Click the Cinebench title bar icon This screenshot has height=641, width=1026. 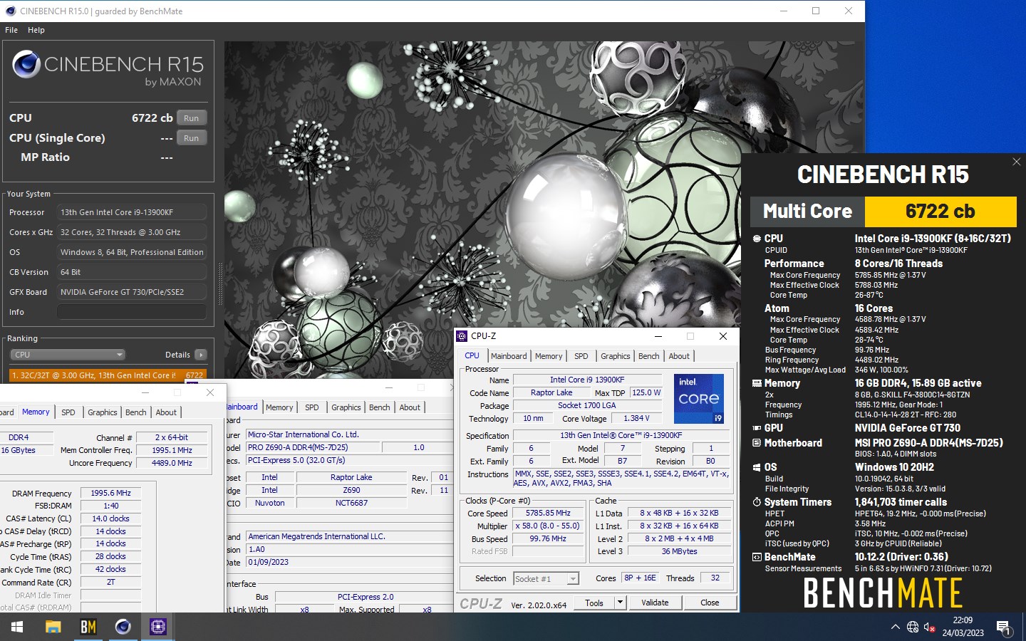click(x=10, y=11)
